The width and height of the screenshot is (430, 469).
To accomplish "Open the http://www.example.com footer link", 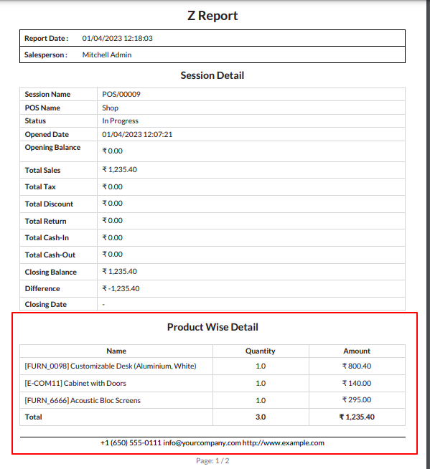I will pyautogui.click(x=284, y=442).
